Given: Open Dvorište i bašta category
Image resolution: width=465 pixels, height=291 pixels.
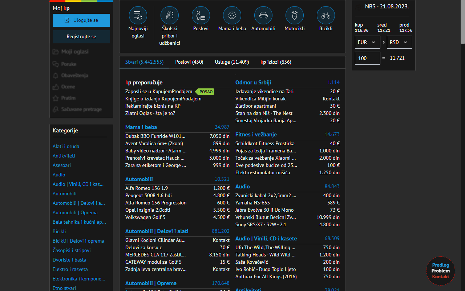Looking at the screenshot, I should 69,260.
